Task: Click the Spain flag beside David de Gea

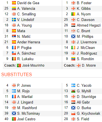Action: click(x=14, y=3)
